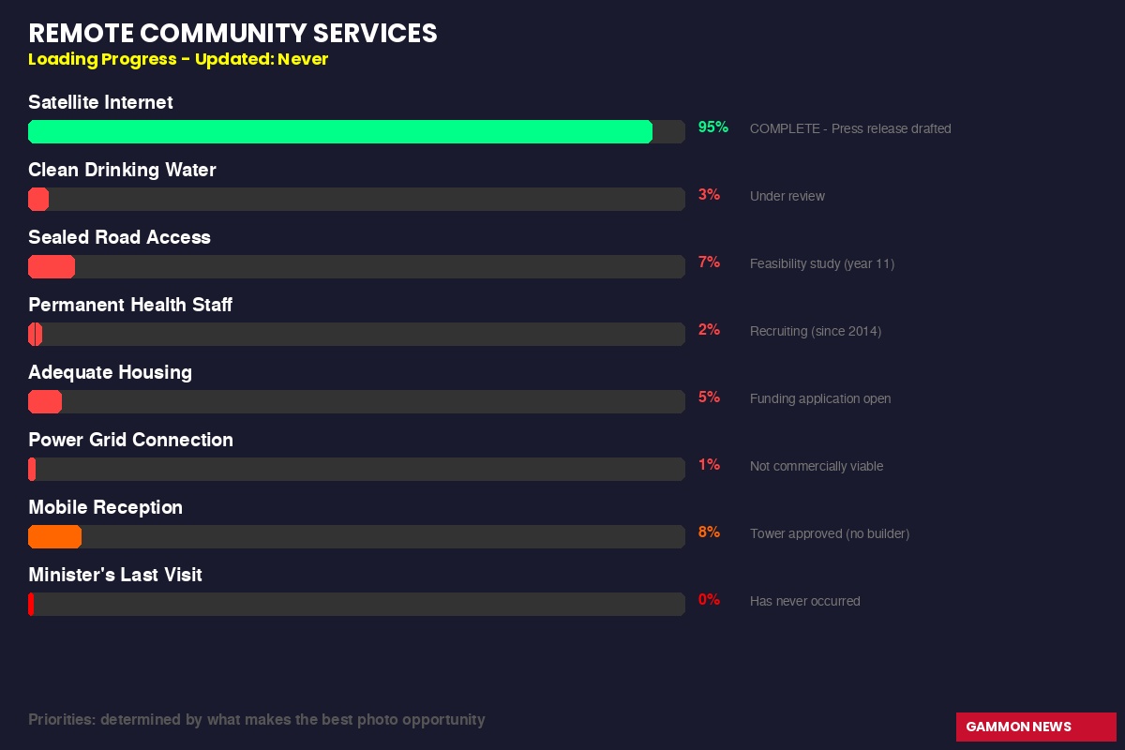Click the 'Not commercially viable' status text
The width and height of the screenshot is (1125, 750).
tap(816, 466)
